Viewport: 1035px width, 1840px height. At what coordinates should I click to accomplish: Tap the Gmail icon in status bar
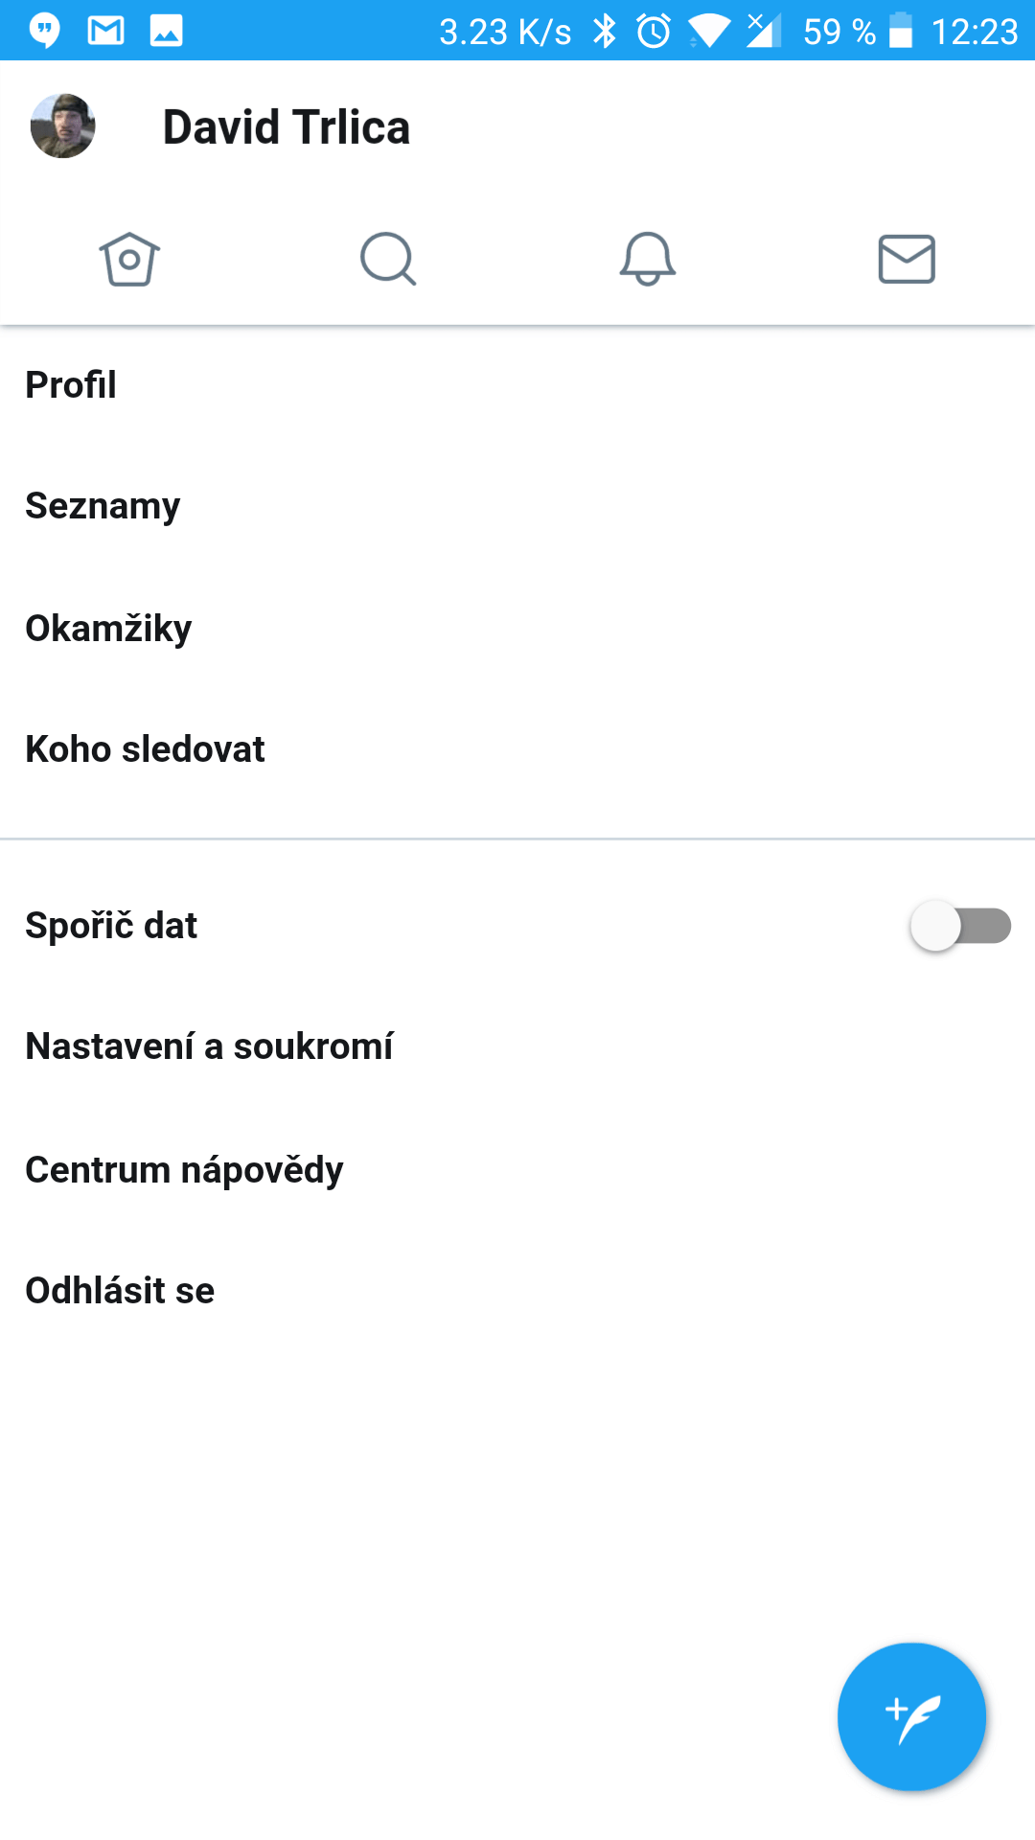[105, 31]
